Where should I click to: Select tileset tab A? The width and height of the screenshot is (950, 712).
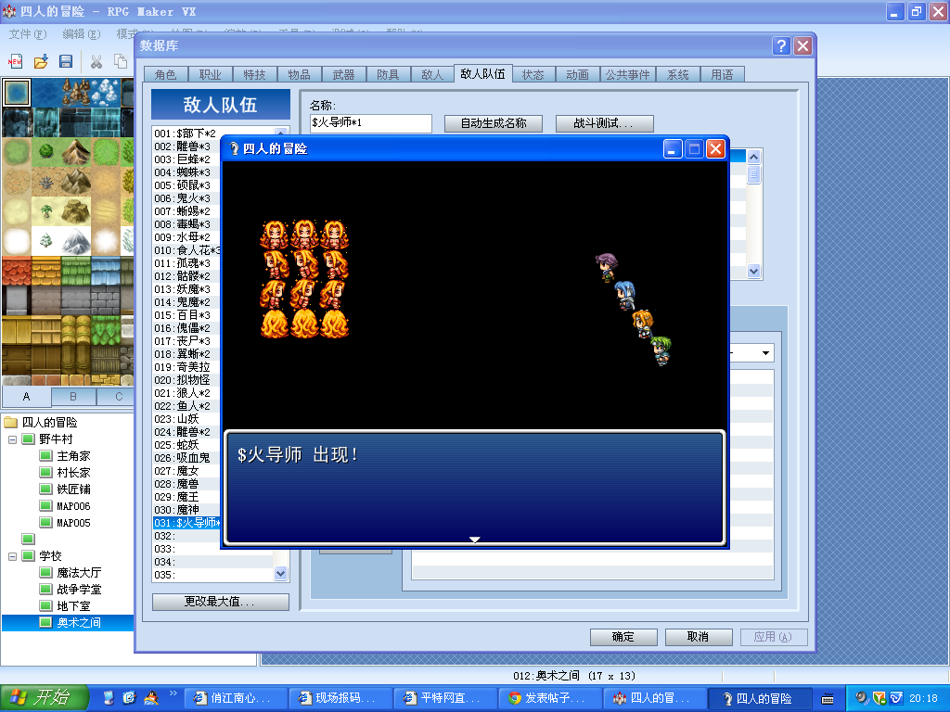click(x=26, y=397)
